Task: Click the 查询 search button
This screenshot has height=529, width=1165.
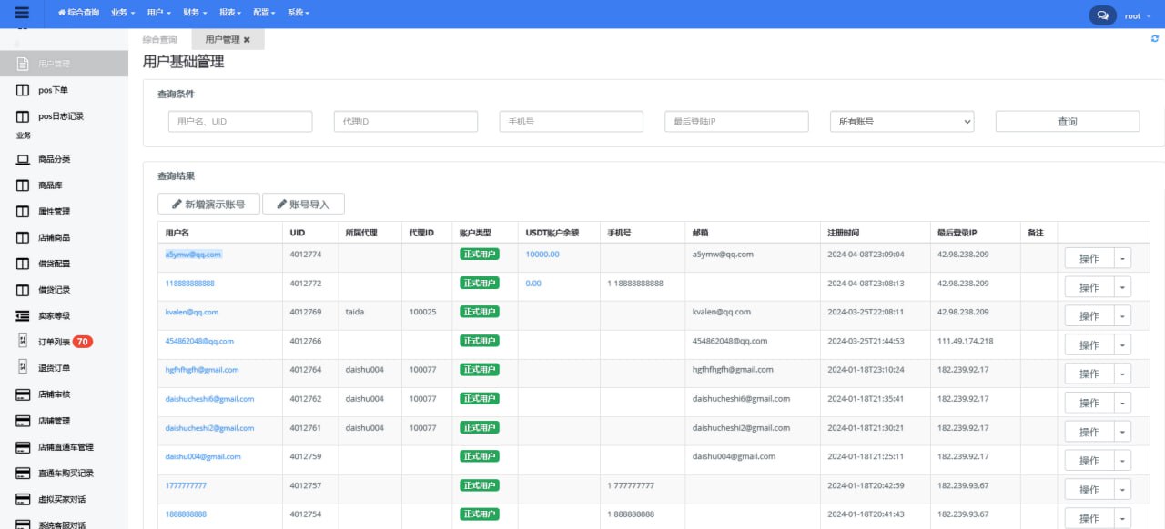Action: [1067, 122]
